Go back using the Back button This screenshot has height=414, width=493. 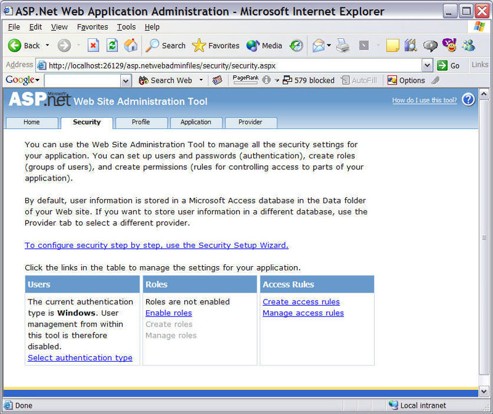24,46
